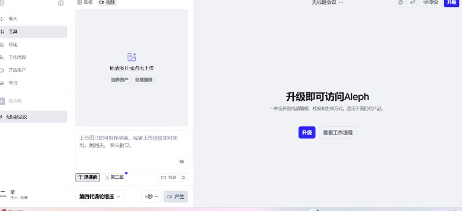Open the 5秒 duration dropdown
462x211 pixels.
tap(151, 197)
